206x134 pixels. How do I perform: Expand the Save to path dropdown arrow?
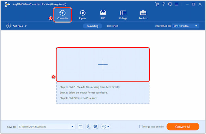[x=72, y=127]
